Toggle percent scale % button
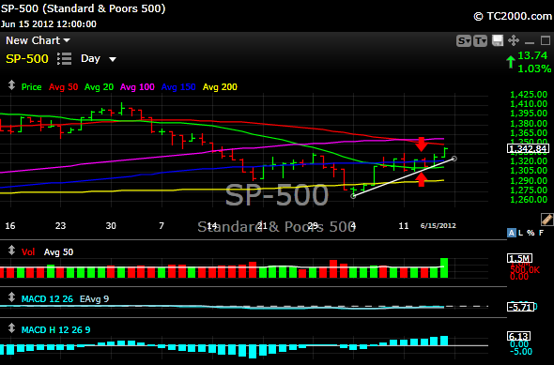Viewport: 554px width, 365px height. point(531,233)
